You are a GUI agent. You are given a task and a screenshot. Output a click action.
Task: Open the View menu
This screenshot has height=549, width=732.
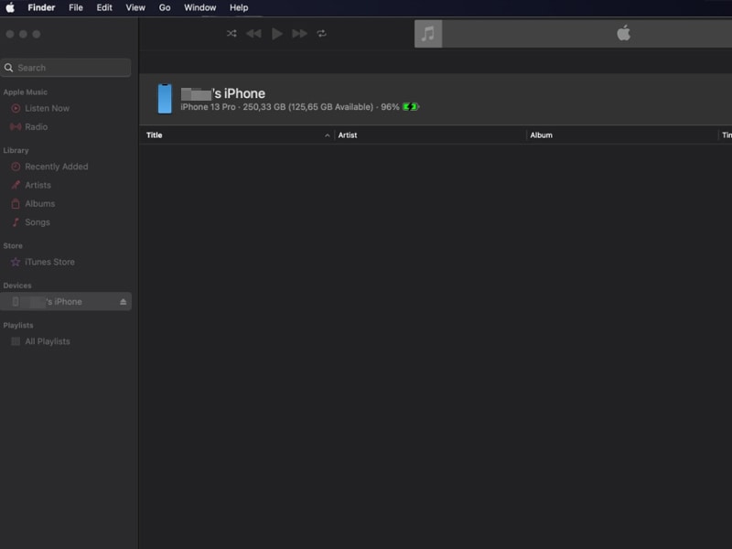point(135,8)
